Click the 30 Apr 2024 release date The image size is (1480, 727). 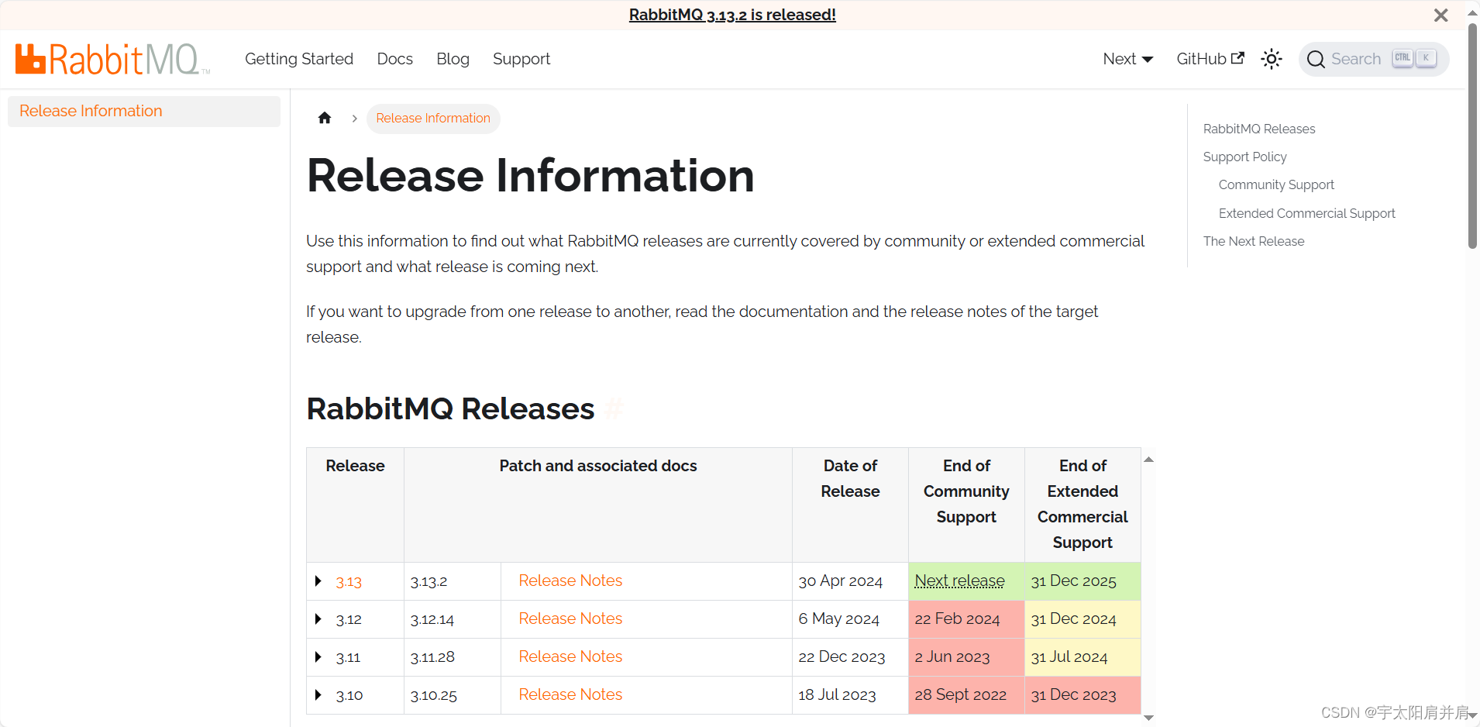(841, 581)
